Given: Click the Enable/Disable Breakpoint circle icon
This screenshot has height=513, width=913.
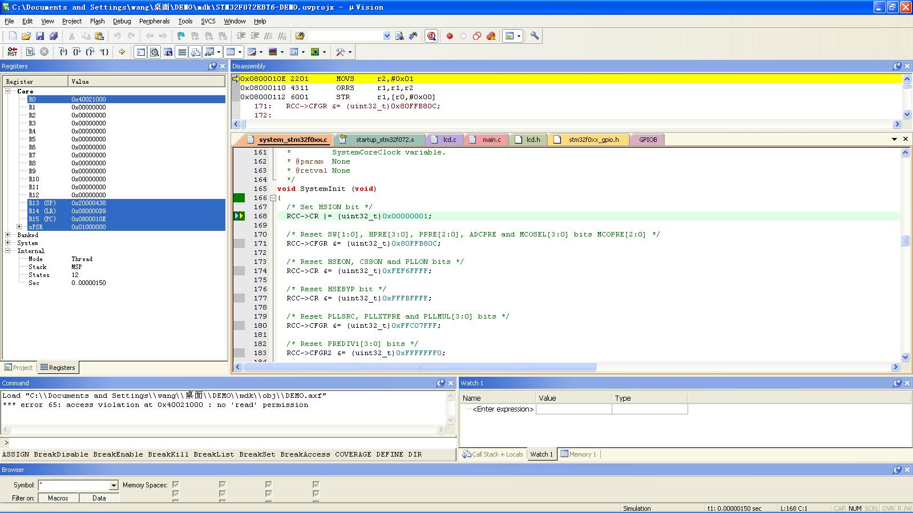Looking at the screenshot, I should pos(463,36).
